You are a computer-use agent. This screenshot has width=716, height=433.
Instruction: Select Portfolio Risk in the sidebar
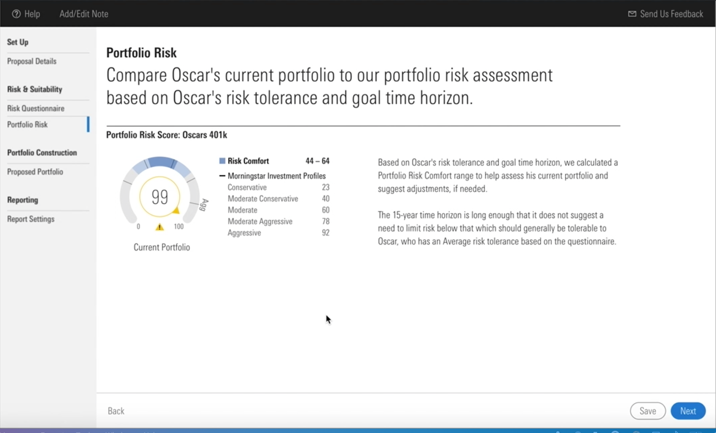click(x=27, y=125)
